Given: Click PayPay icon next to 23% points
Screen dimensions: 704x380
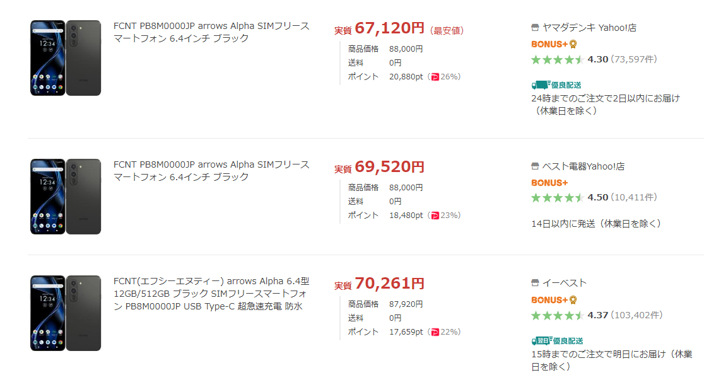Looking at the screenshot, I should coord(435,216).
